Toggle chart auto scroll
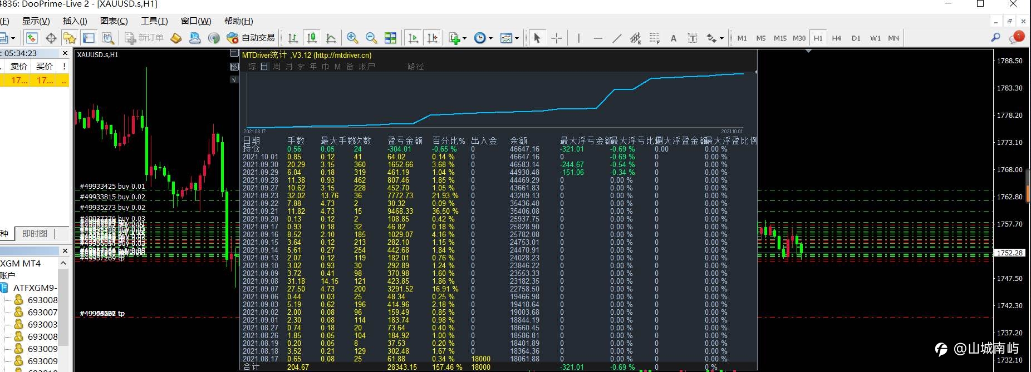The image size is (1031, 372). tap(413, 38)
